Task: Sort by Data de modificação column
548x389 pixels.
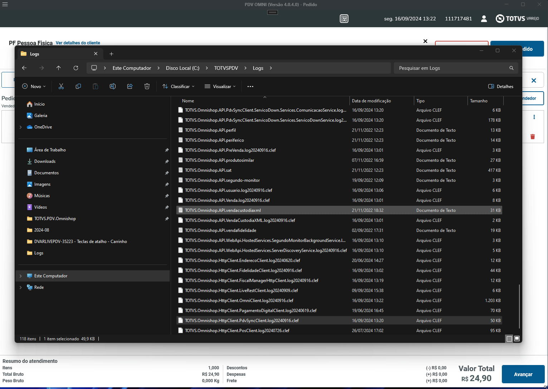Action: click(382, 101)
